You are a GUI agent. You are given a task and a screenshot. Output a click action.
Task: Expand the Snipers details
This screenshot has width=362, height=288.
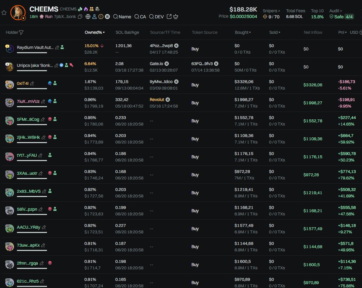(x=271, y=11)
